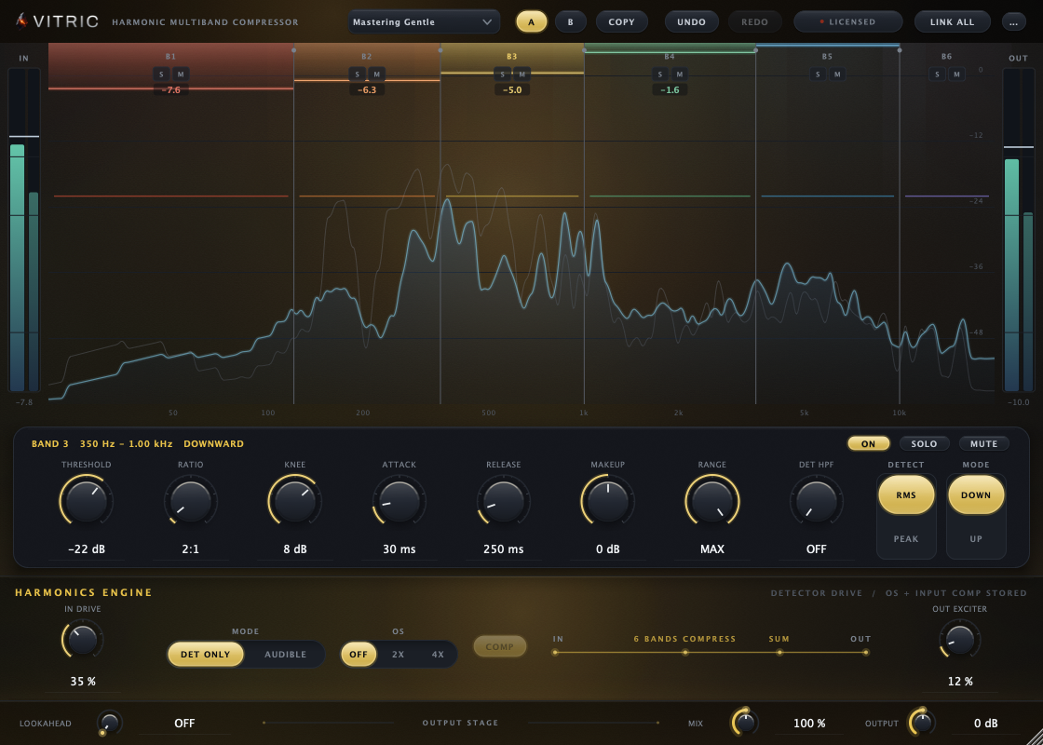Click the -6.3 gain reduction readout

click(x=367, y=89)
